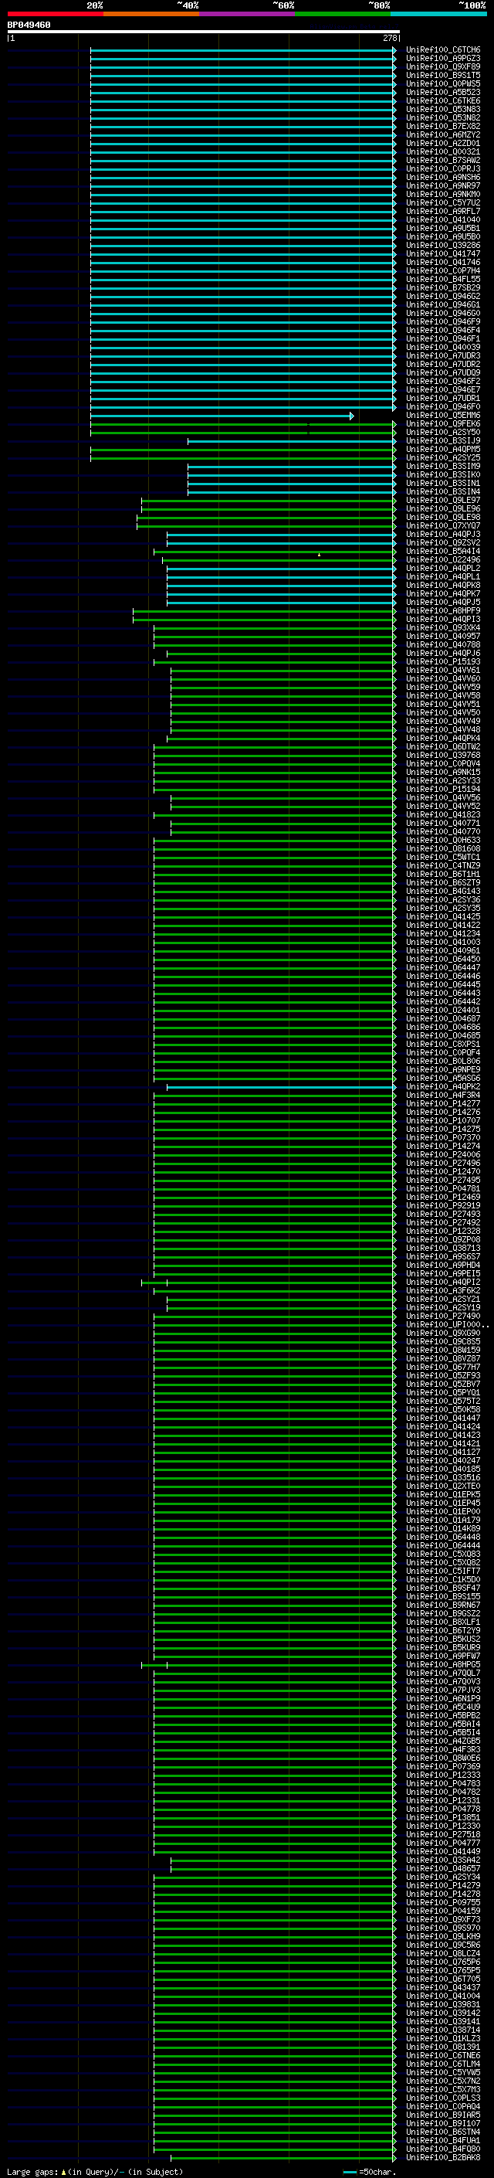Select label UniRef100_B6T1H1
The height and width of the screenshot is (2178, 494).
pyautogui.click(x=443, y=875)
